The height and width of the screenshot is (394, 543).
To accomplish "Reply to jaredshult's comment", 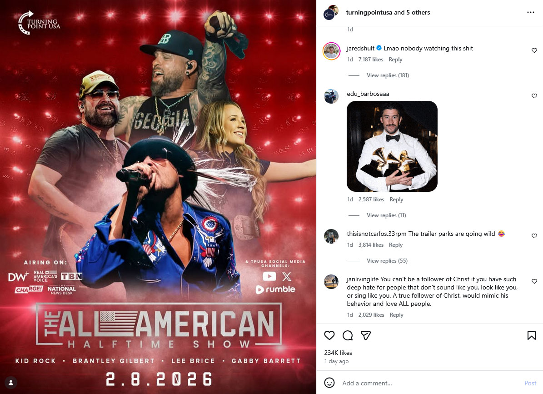I will click(395, 60).
